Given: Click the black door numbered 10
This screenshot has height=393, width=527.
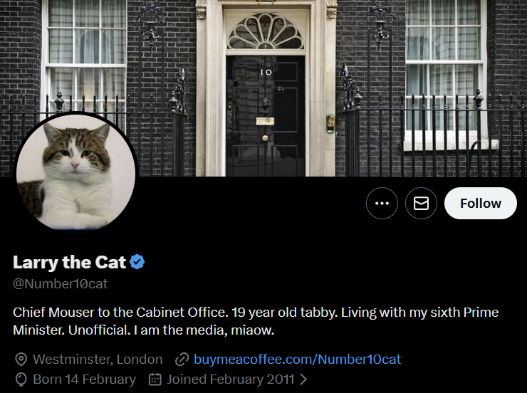Looking at the screenshot, I should pos(265,107).
